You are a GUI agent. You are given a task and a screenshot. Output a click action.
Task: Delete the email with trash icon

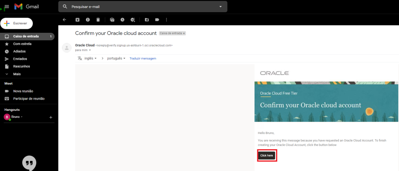pos(98,20)
